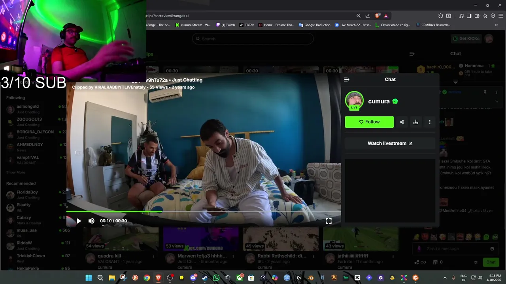
Task: Open the Brave Wallet icon
Action: pyautogui.click(x=477, y=16)
